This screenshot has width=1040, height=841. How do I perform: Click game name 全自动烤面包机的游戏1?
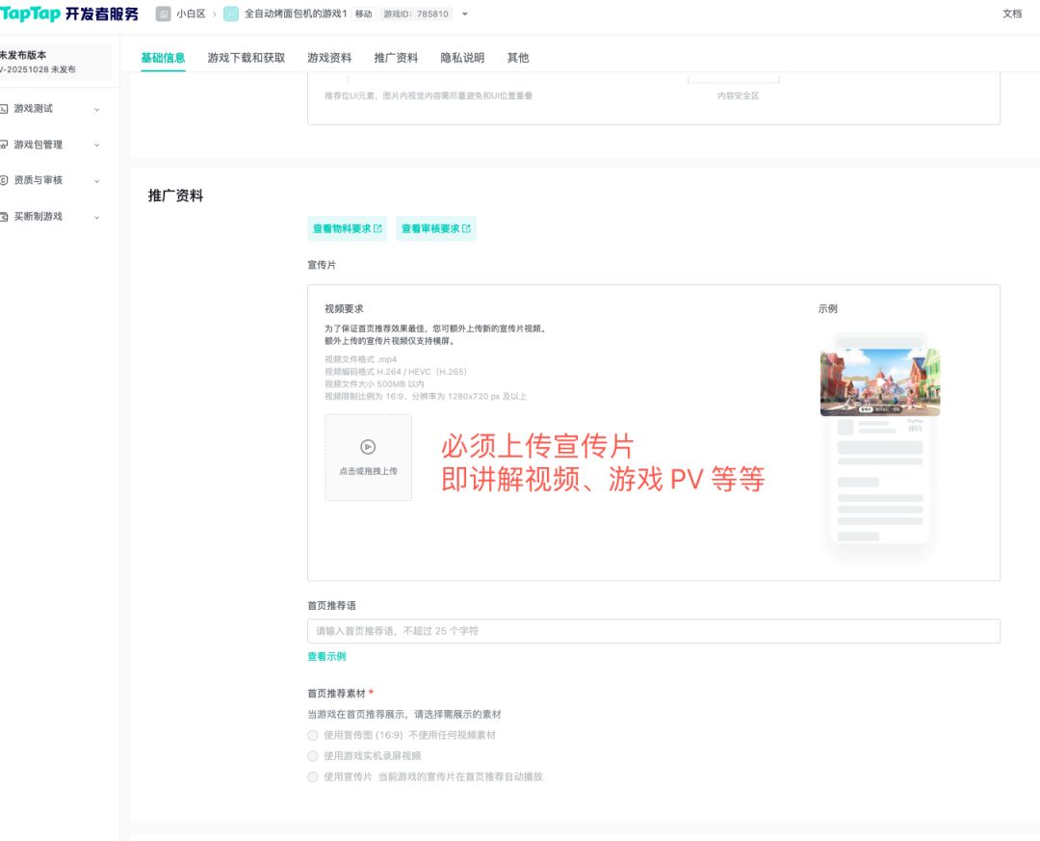tap(296, 13)
